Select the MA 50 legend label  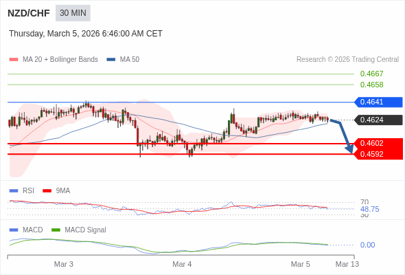[130, 60]
